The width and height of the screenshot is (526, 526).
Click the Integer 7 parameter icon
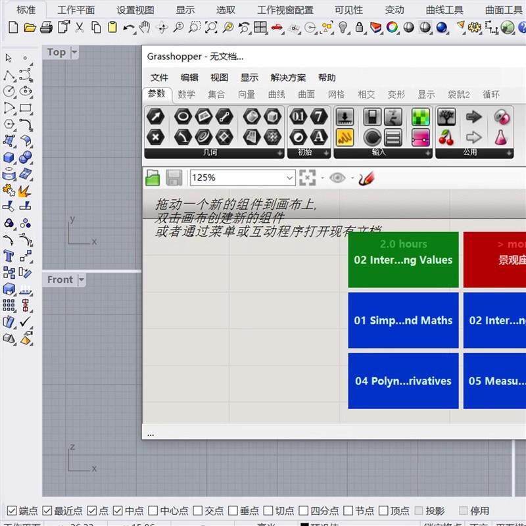(319, 117)
